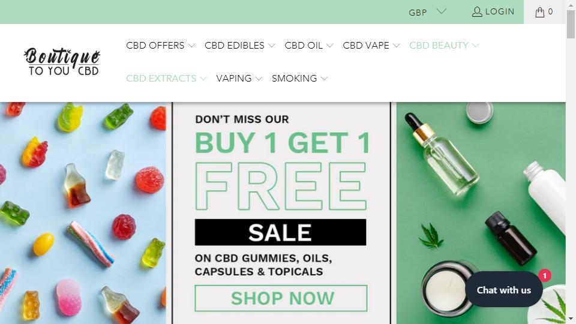The height and width of the screenshot is (324, 576).
Task: Expand the CBD Oil chevron arrow
Action: [329, 46]
